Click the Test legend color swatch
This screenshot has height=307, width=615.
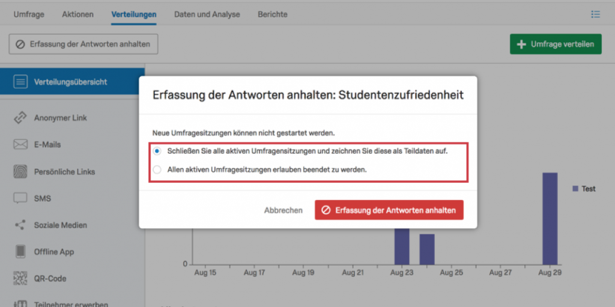[x=575, y=189]
